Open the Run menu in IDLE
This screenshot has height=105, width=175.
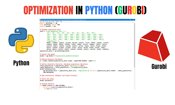pos(50,21)
